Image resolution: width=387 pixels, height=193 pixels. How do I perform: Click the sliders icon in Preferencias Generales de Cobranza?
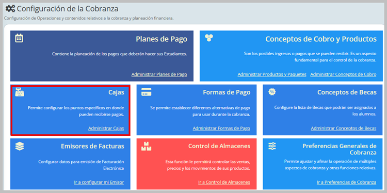pos(272,146)
